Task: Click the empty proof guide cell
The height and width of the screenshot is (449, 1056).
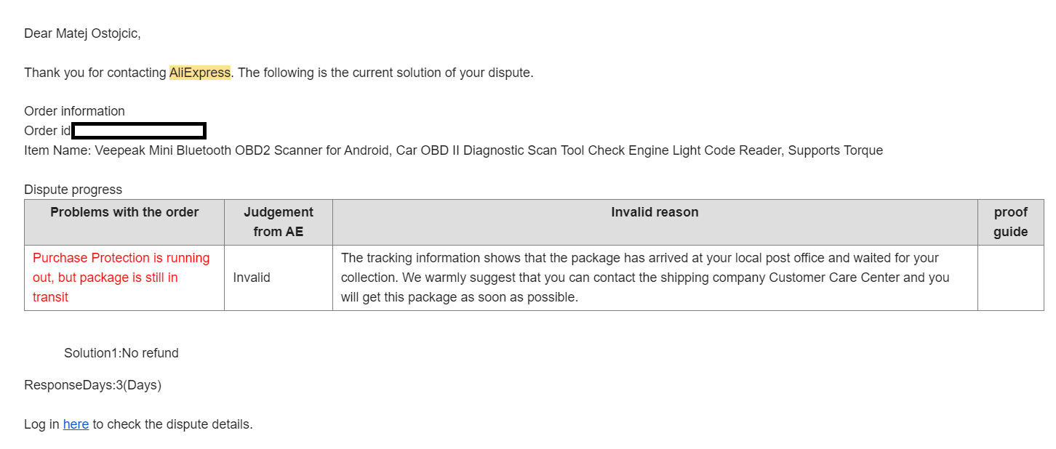Action: coord(1010,278)
